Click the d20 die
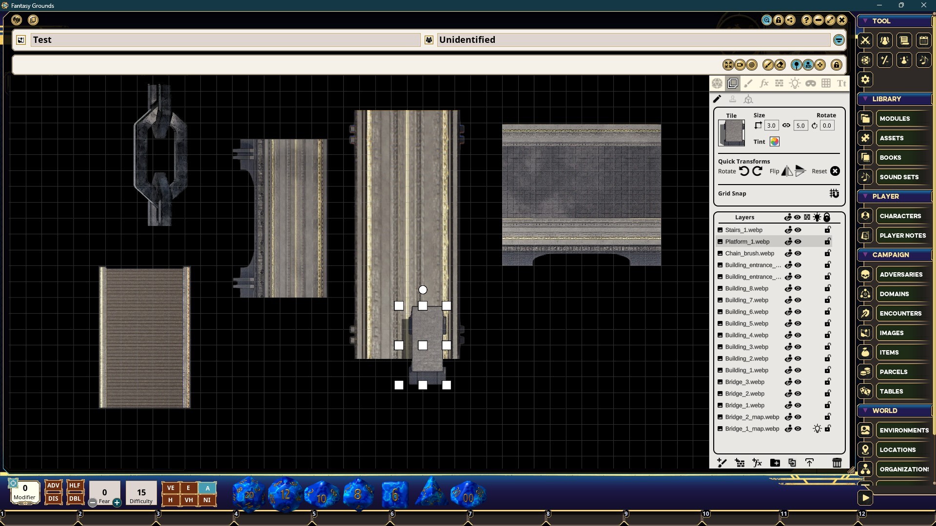 tap(249, 495)
